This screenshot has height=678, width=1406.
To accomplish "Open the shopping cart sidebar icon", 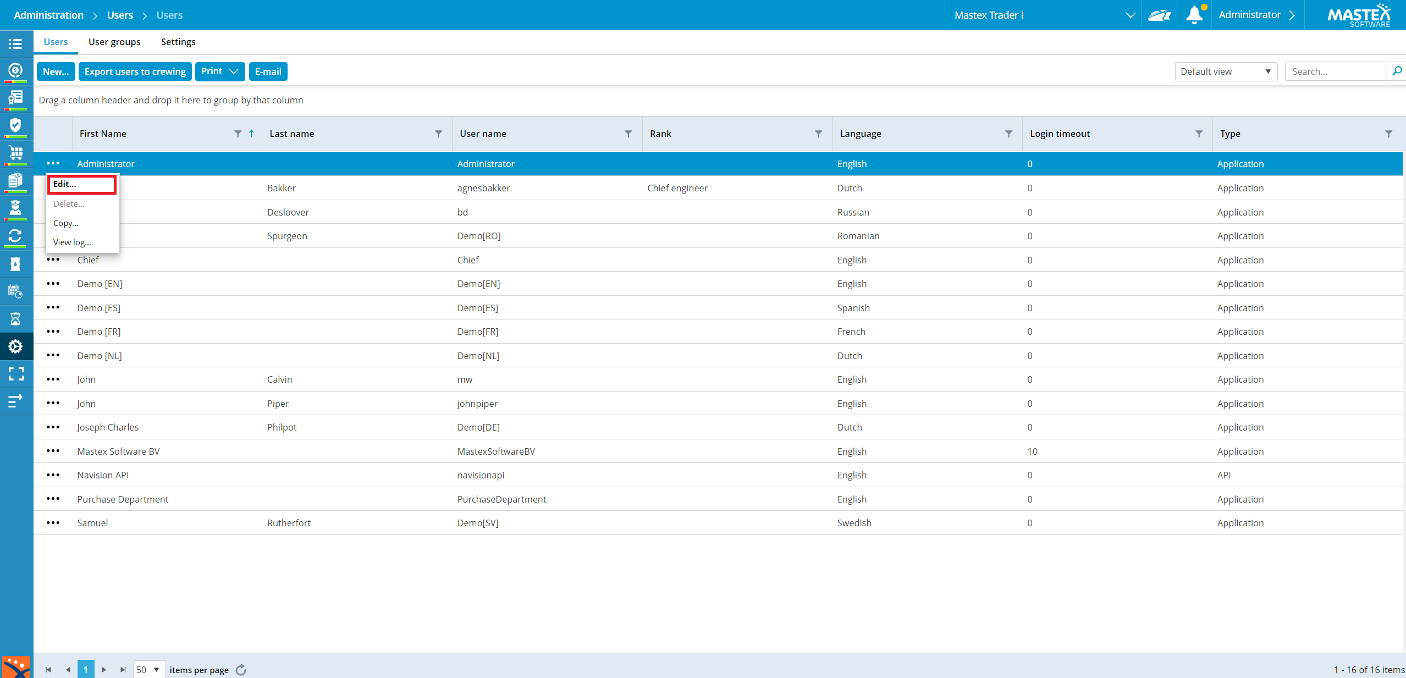I will 15,153.
